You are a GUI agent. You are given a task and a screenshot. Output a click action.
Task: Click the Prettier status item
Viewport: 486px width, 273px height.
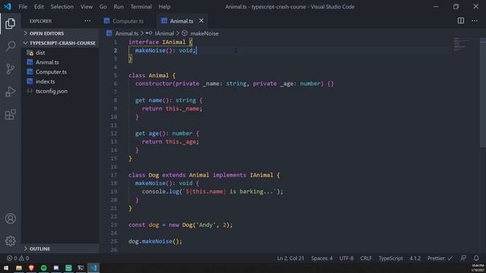[x=440, y=258]
